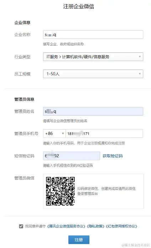
Task: Click the +86 selector arrow icon
Action: click(x=63, y=133)
